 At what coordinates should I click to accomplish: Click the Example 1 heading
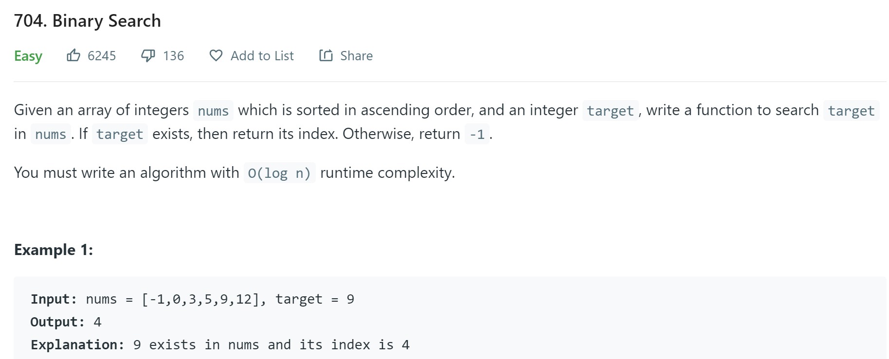coord(54,250)
